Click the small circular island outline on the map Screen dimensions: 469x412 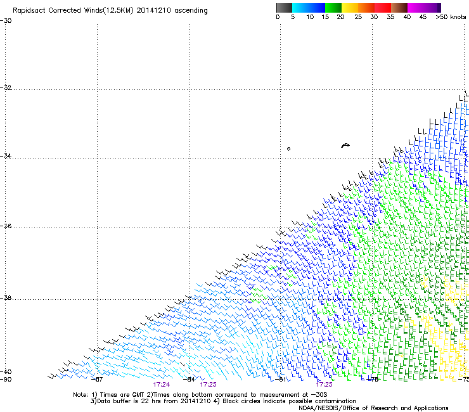[x=288, y=149]
